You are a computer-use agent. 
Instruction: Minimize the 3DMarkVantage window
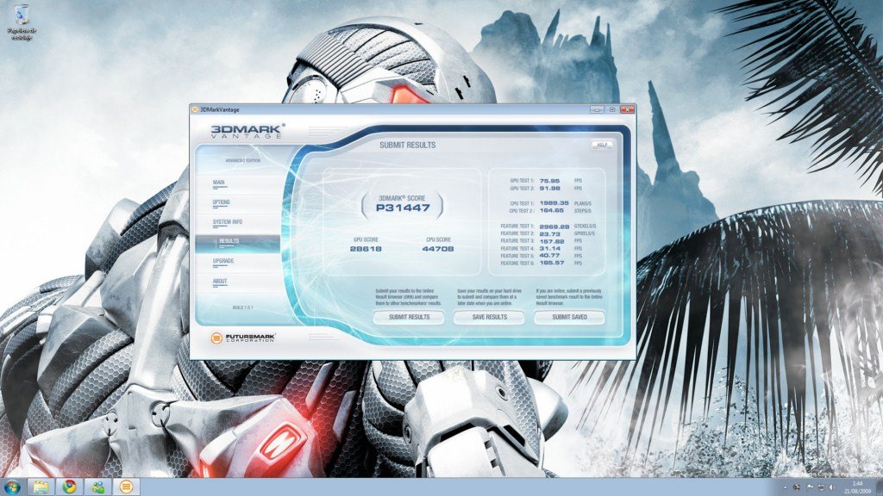[597, 109]
